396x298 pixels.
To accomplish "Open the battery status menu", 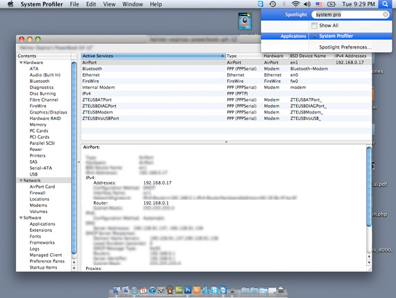I will click(331, 4).
